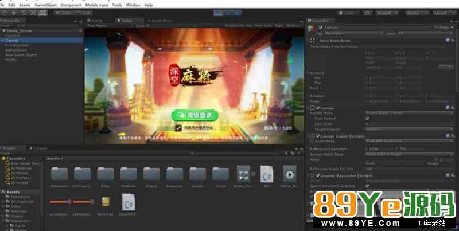Toggle the agreement checkbox in Game view

[178, 127]
